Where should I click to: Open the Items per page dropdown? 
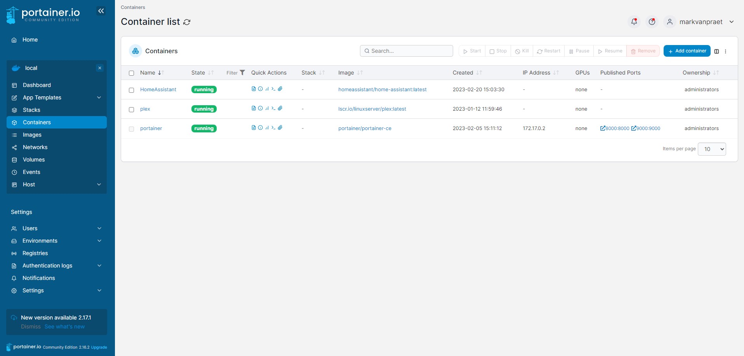pos(712,149)
